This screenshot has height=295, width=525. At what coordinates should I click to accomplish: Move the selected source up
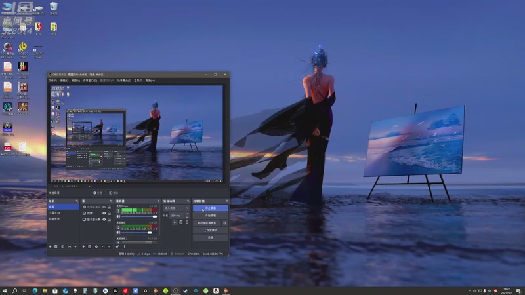tap(103, 247)
